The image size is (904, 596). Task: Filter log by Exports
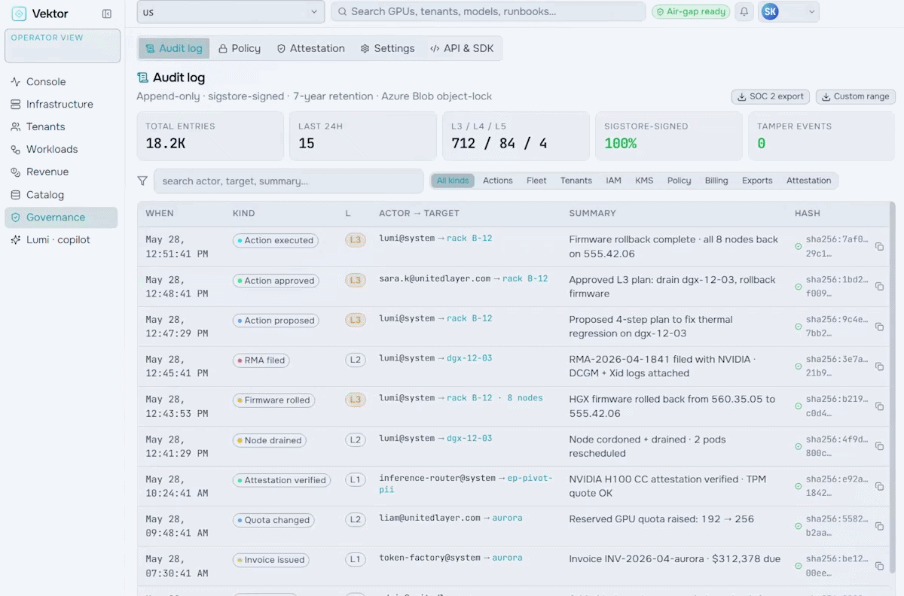(x=757, y=181)
